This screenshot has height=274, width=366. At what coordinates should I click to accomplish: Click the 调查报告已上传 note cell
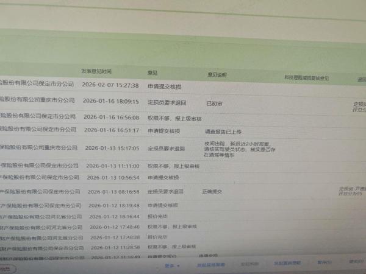tap(223, 132)
